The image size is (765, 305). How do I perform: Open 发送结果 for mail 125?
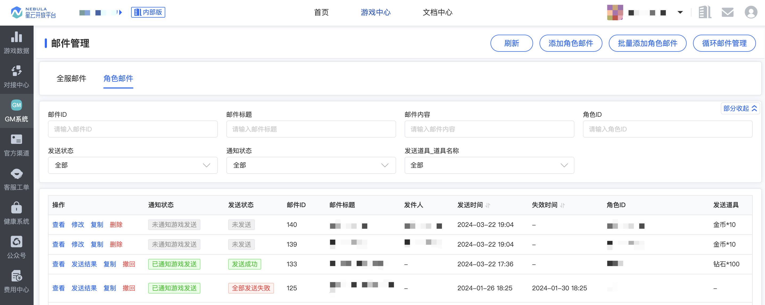(x=84, y=288)
